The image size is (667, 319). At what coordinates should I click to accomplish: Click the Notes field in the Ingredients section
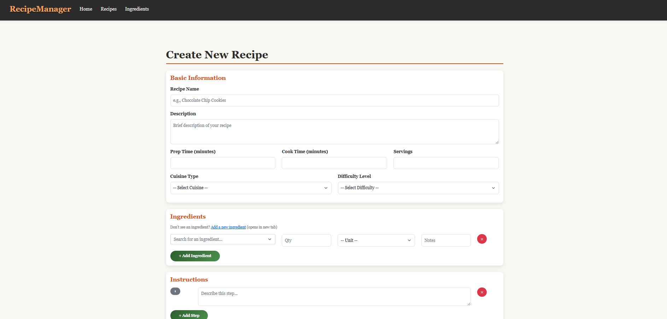pos(446,240)
